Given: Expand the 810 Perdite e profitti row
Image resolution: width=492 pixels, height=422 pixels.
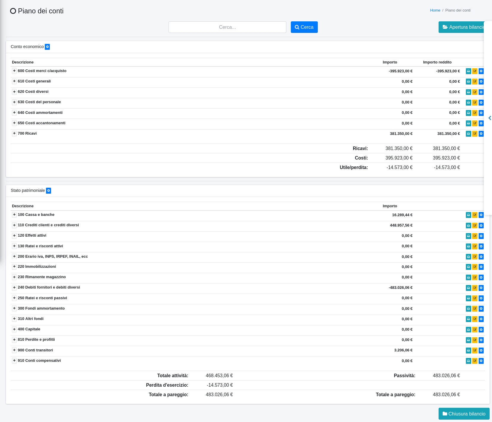Looking at the screenshot, I should (14, 340).
